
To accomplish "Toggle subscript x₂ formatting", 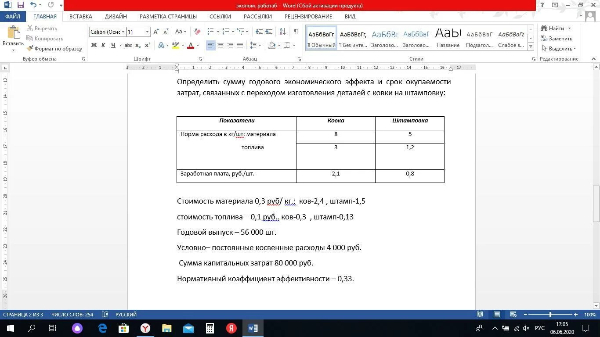I will [138, 45].
